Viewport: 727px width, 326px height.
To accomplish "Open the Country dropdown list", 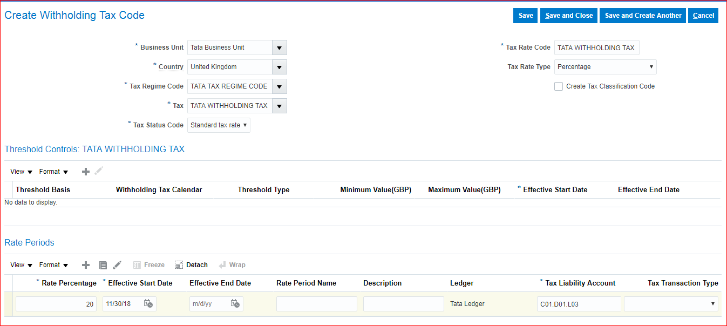I will coord(279,67).
